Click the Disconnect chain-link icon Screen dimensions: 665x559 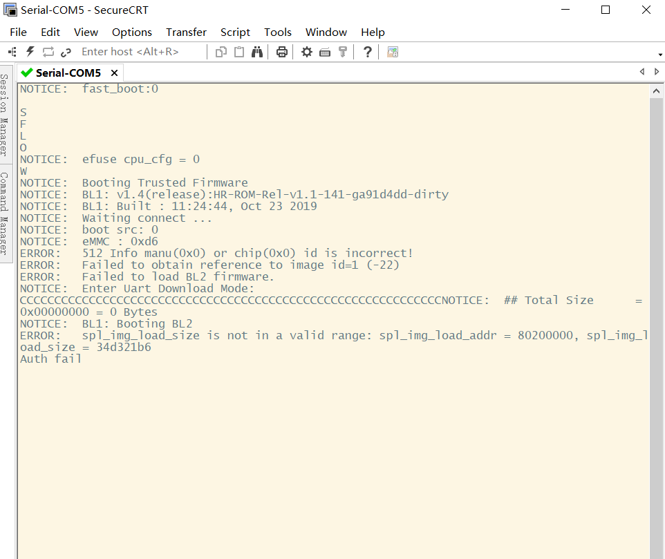coord(66,52)
